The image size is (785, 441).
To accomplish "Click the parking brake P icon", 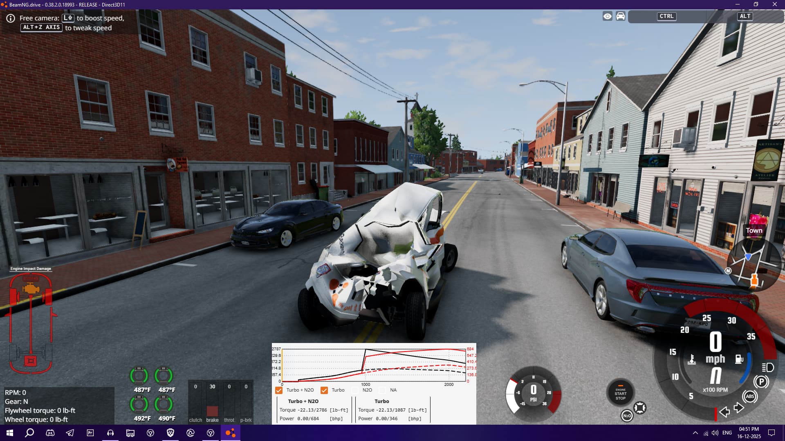I will (761, 382).
